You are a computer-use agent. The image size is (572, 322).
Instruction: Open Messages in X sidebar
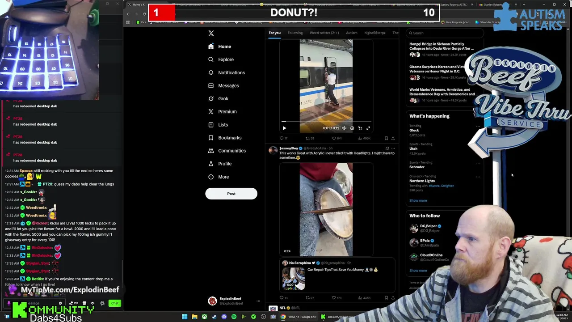(x=223, y=85)
